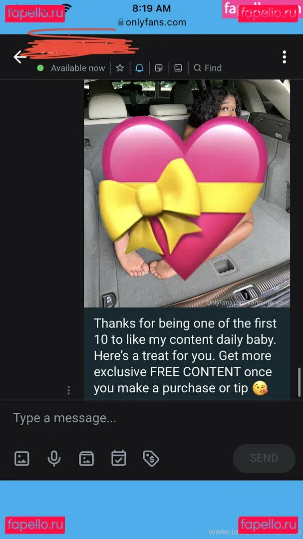Go back using the left arrow
The width and height of the screenshot is (303, 539).
point(20,57)
